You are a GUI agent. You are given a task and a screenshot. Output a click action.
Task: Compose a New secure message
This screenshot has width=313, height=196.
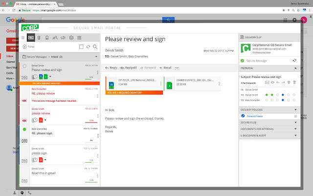[28, 47]
